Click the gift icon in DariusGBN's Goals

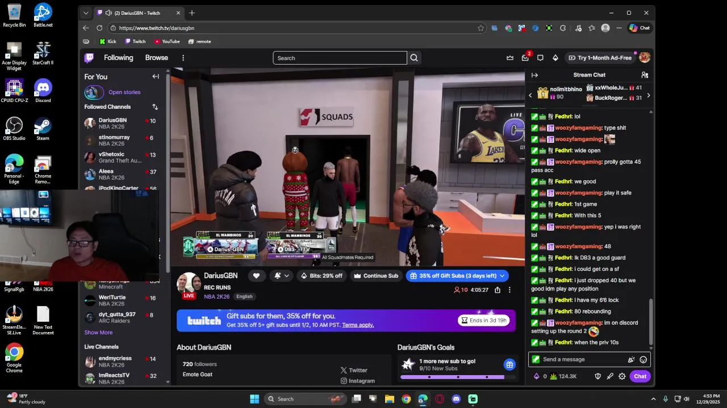pos(509,365)
